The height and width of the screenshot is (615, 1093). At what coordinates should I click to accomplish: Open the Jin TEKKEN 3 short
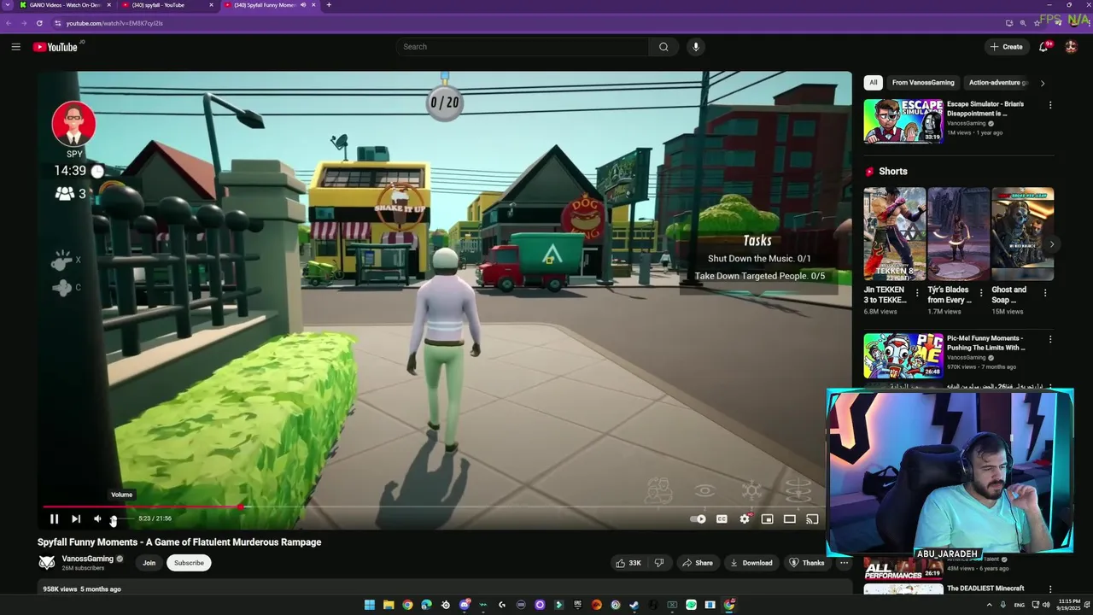(894, 234)
